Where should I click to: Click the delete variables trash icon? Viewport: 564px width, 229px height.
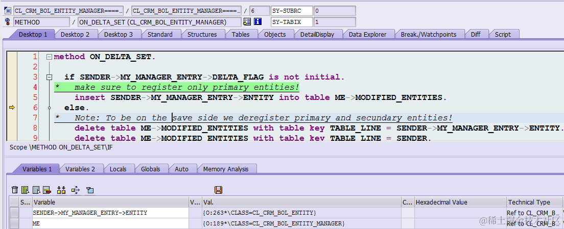point(15,190)
